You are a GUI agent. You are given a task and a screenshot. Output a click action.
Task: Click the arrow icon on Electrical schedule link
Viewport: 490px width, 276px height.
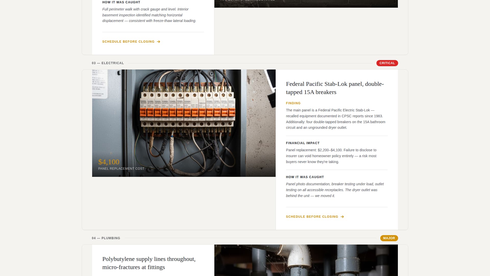click(342, 216)
